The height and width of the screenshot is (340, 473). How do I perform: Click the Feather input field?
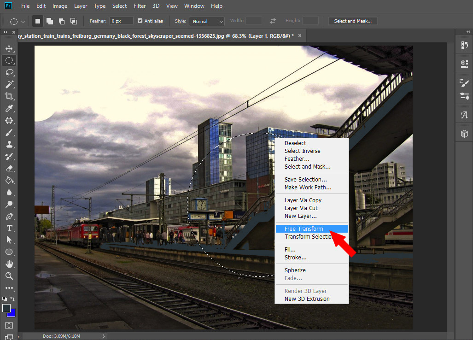[122, 21]
